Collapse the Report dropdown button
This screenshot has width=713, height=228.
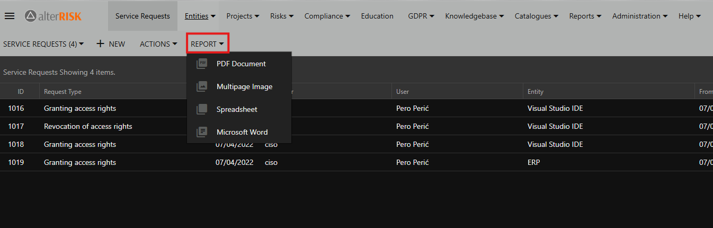207,44
